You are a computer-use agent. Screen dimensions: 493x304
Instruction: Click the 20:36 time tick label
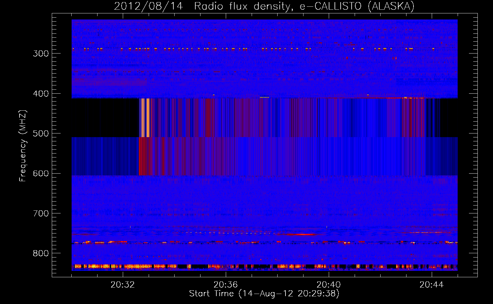pyautogui.click(x=226, y=285)
